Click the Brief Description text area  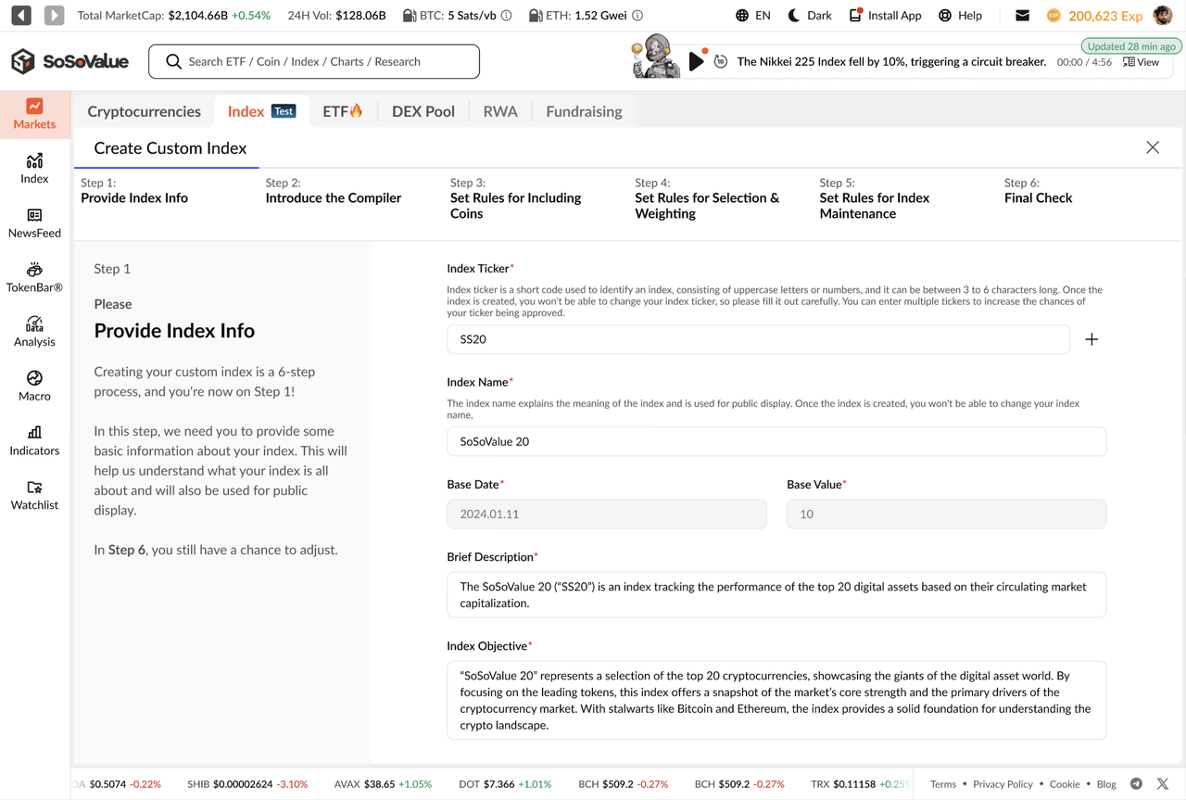[x=776, y=594]
